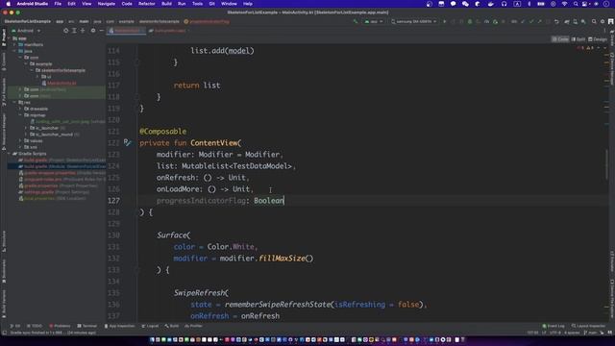Switch editor to Design view
Viewport: 615px width, 346px height.
click(x=598, y=39)
